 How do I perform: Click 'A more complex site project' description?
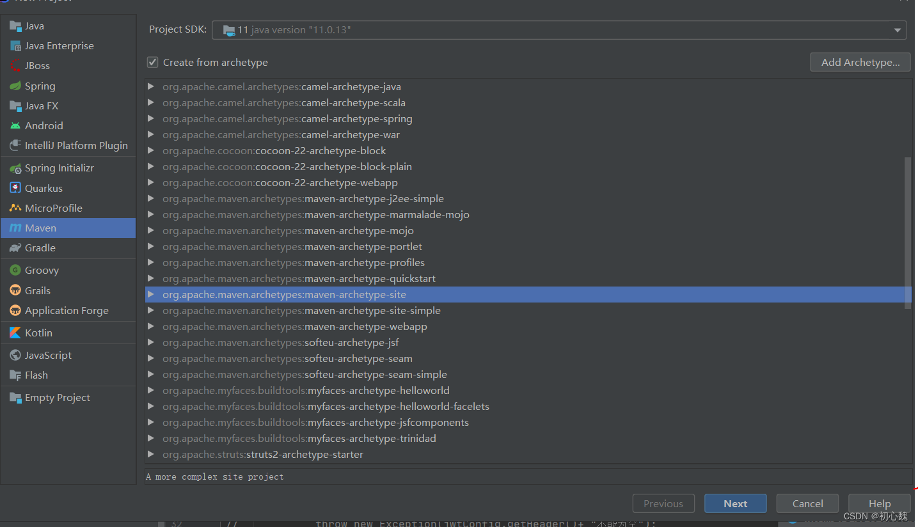tap(215, 476)
